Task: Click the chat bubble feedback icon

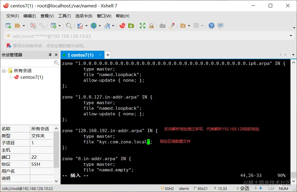Action: tap(220, 26)
